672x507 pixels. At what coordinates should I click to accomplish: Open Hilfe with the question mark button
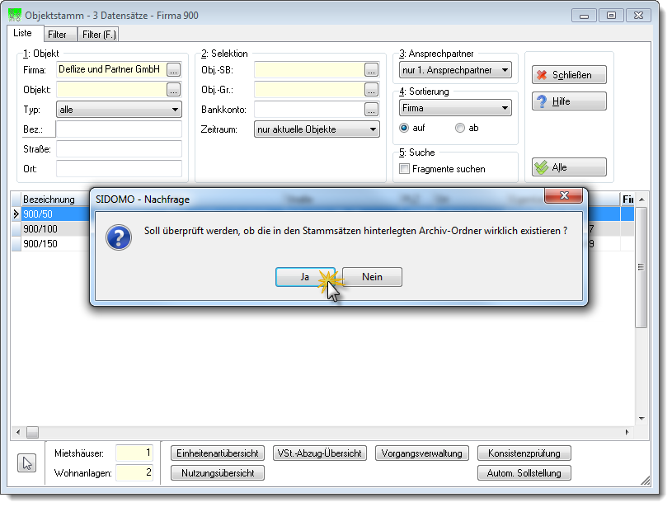pyautogui.click(x=569, y=101)
